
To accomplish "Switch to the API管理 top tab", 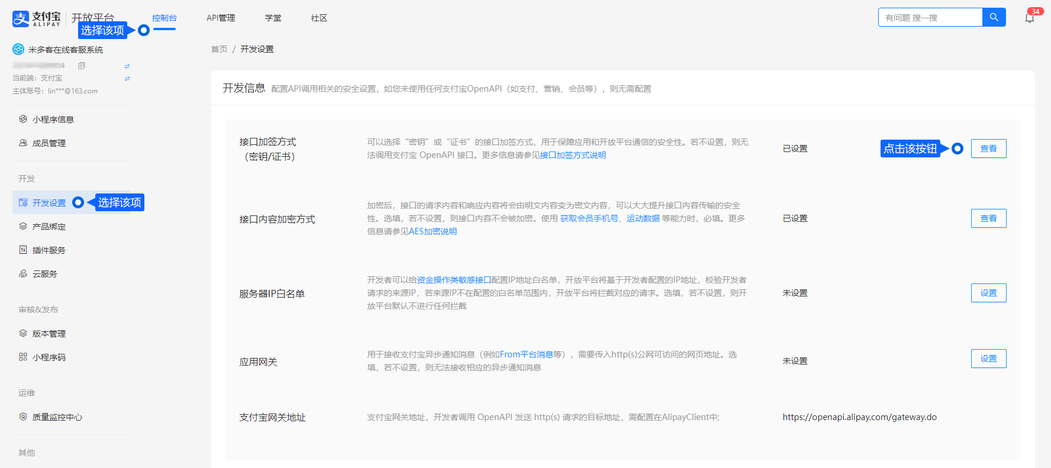I will coord(221,18).
